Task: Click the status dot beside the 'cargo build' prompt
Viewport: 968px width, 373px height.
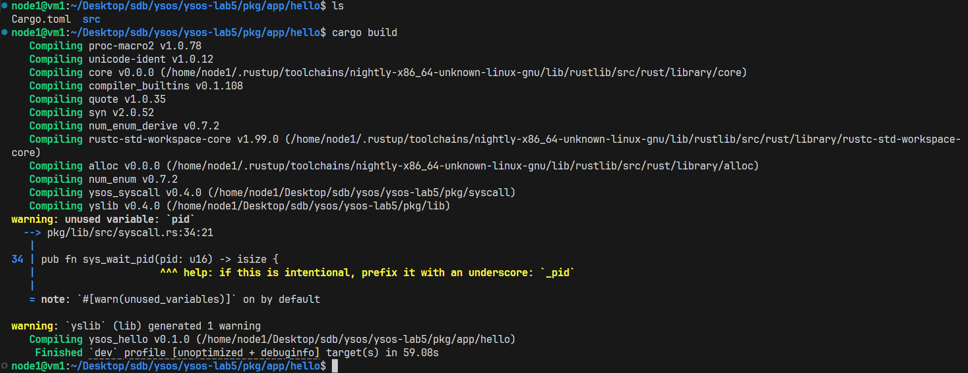Action: click(4, 32)
